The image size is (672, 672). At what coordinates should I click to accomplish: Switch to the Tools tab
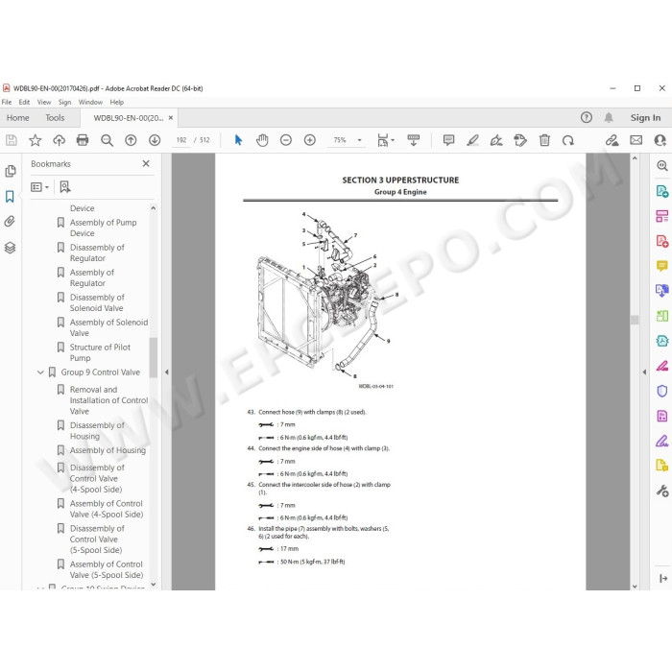tap(55, 118)
